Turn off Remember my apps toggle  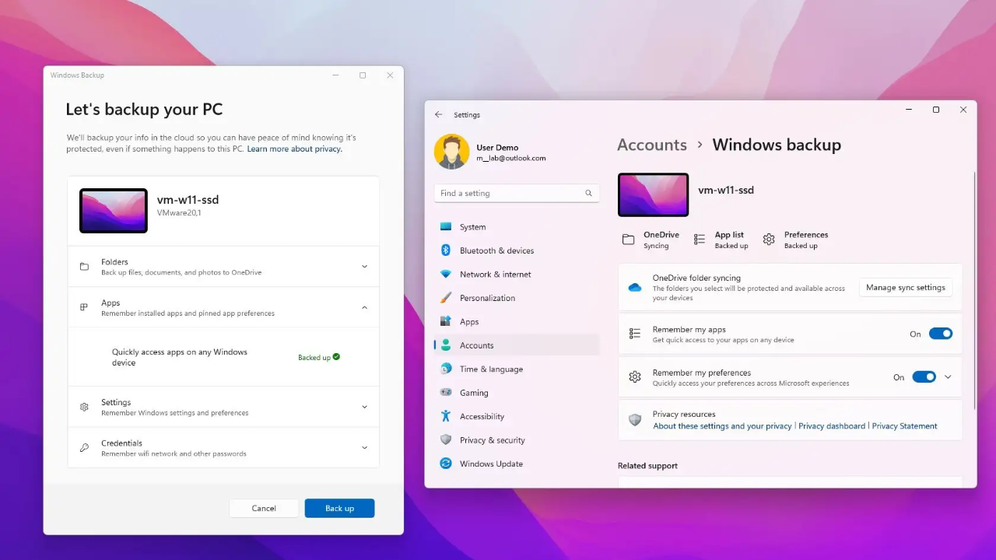[x=941, y=334]
